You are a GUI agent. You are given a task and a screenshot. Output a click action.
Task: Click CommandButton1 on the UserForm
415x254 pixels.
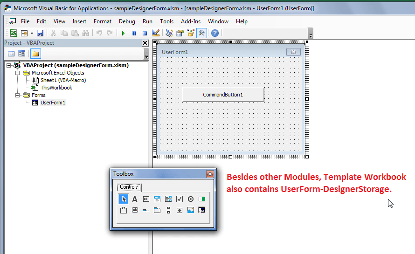223,95
